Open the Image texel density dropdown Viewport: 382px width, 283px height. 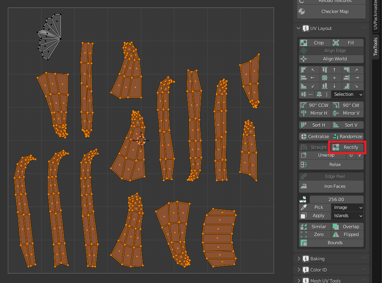(347, 208)
